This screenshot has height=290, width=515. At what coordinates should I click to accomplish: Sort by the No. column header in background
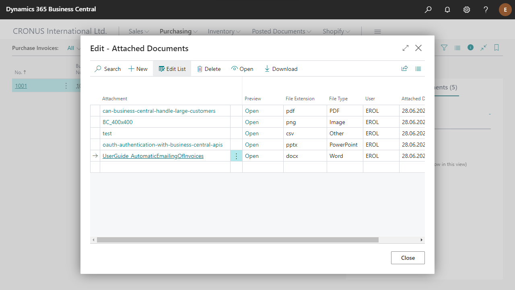click(21, 72)
